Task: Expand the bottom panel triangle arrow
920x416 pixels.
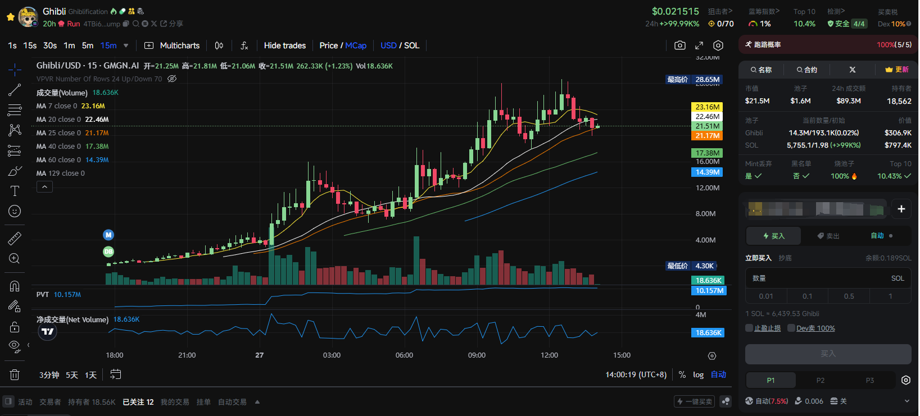Action: pyautogui.click(x=257, y=402)
